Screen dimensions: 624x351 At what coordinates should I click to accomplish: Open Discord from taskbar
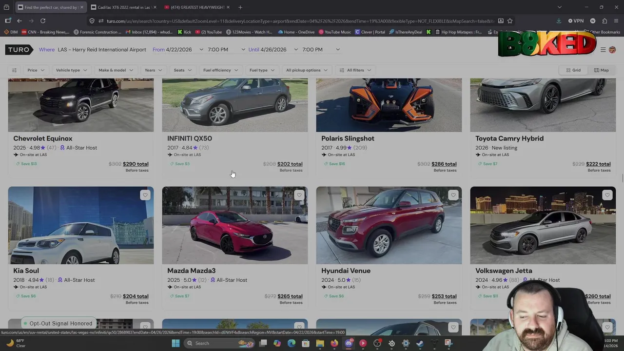point(349,343)
